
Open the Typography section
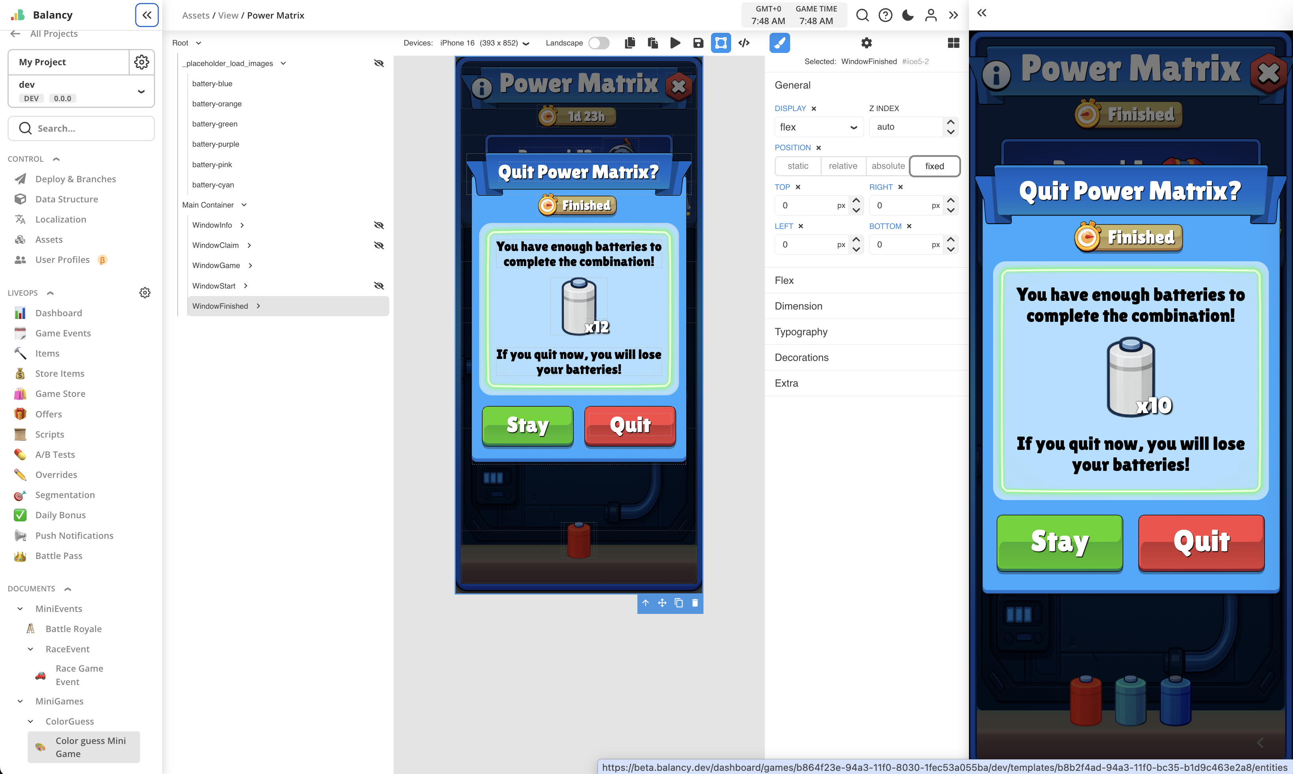[801, 332]
